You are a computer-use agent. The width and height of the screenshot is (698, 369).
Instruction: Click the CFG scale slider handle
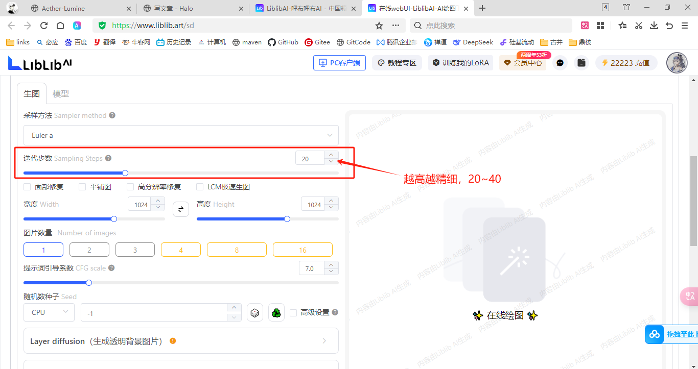pyautogui.click(x=89, y=282)
